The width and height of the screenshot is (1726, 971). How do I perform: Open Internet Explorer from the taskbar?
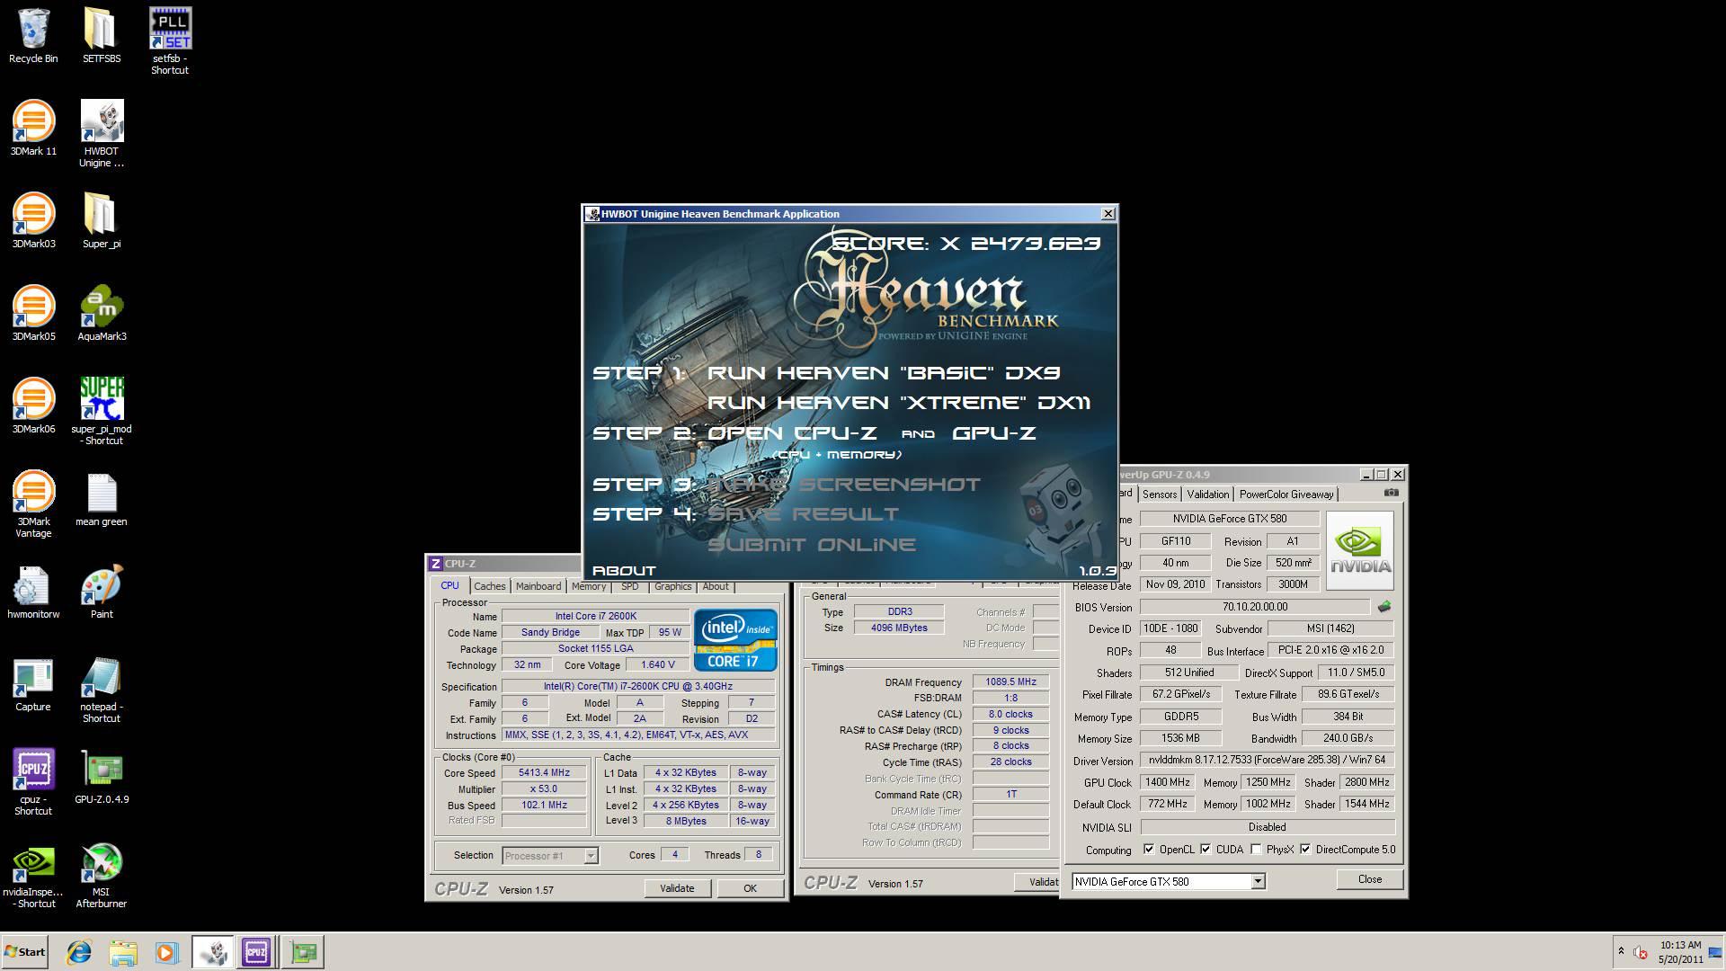click(x=80, y=952)
